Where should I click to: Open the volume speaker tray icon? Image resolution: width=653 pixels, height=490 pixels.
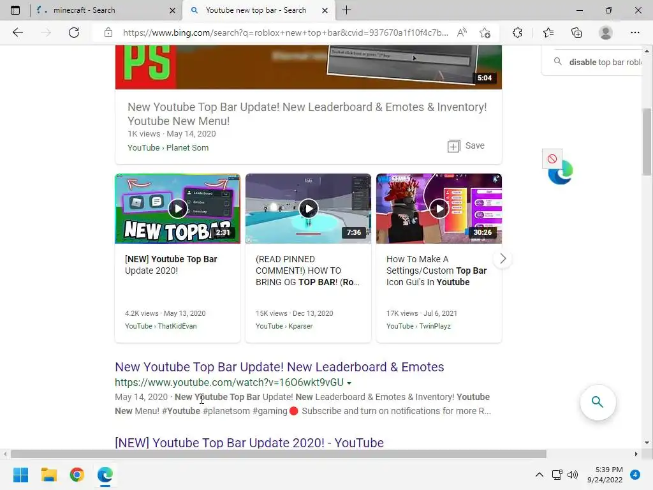[x=573, y=475]
